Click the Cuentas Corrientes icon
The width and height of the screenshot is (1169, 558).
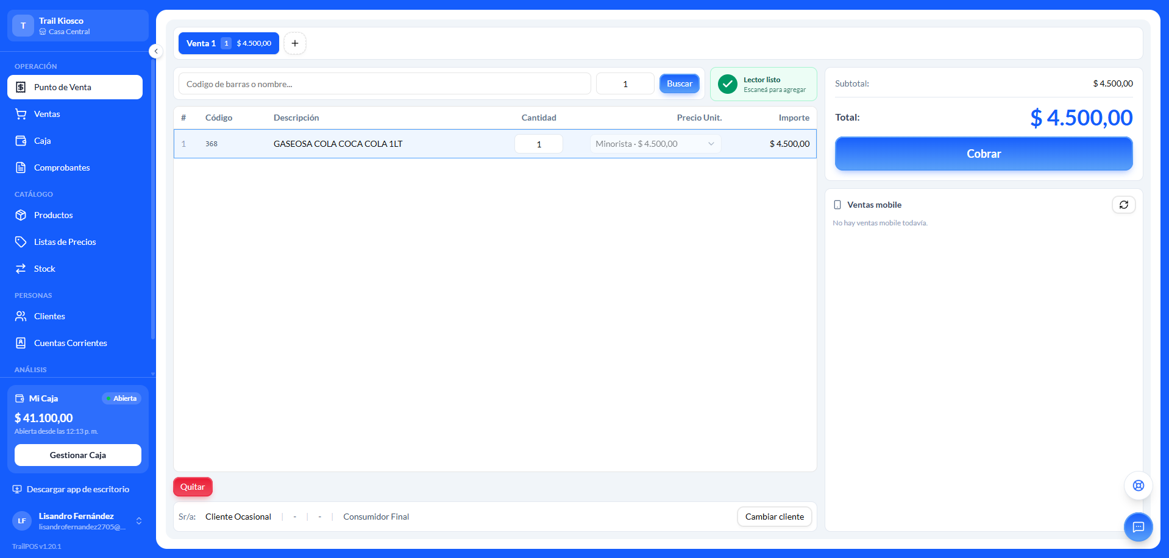pos(21,343)
